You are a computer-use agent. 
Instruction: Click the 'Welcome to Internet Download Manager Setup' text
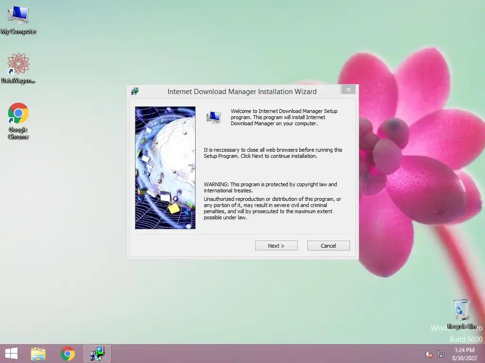(x=284, y=117)
